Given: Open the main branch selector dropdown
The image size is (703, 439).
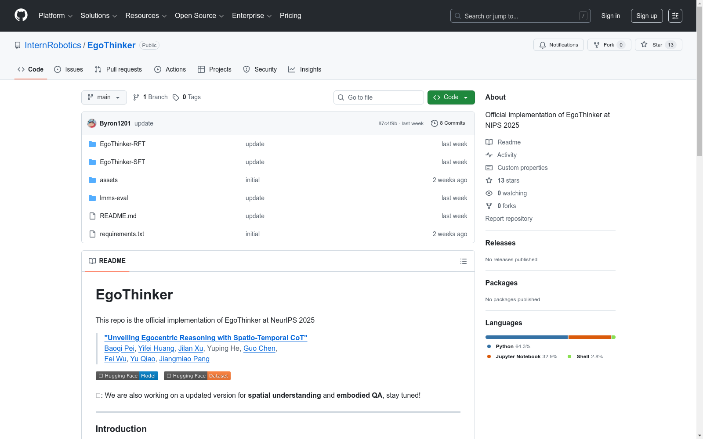Looking at the screenshot, I should [104, 97].
